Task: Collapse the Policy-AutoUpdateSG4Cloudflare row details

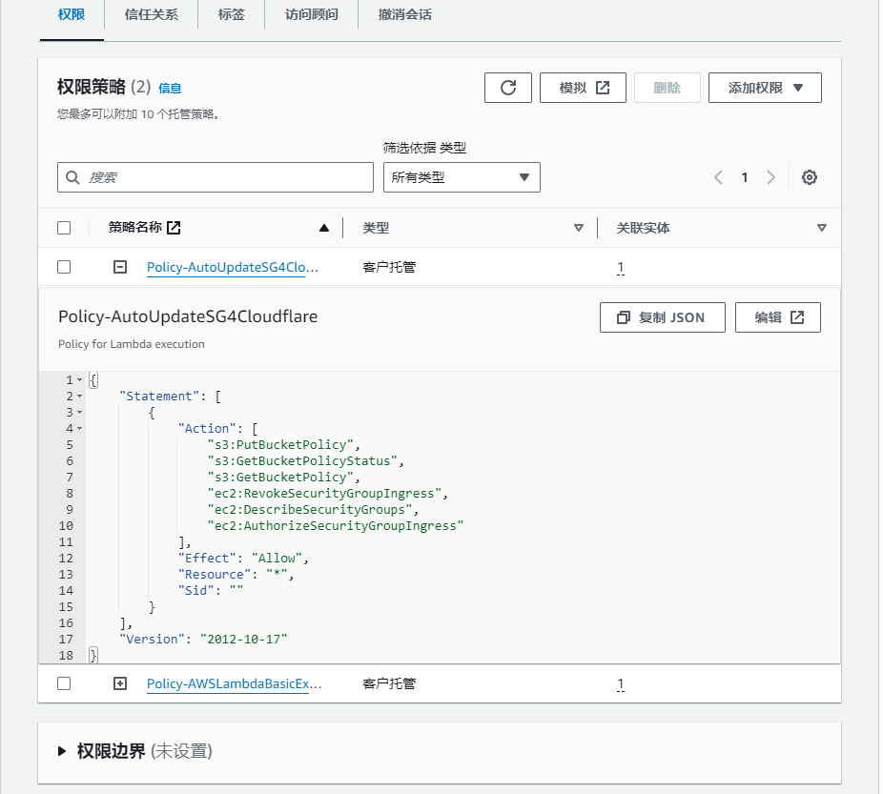Action: [120, 268]
